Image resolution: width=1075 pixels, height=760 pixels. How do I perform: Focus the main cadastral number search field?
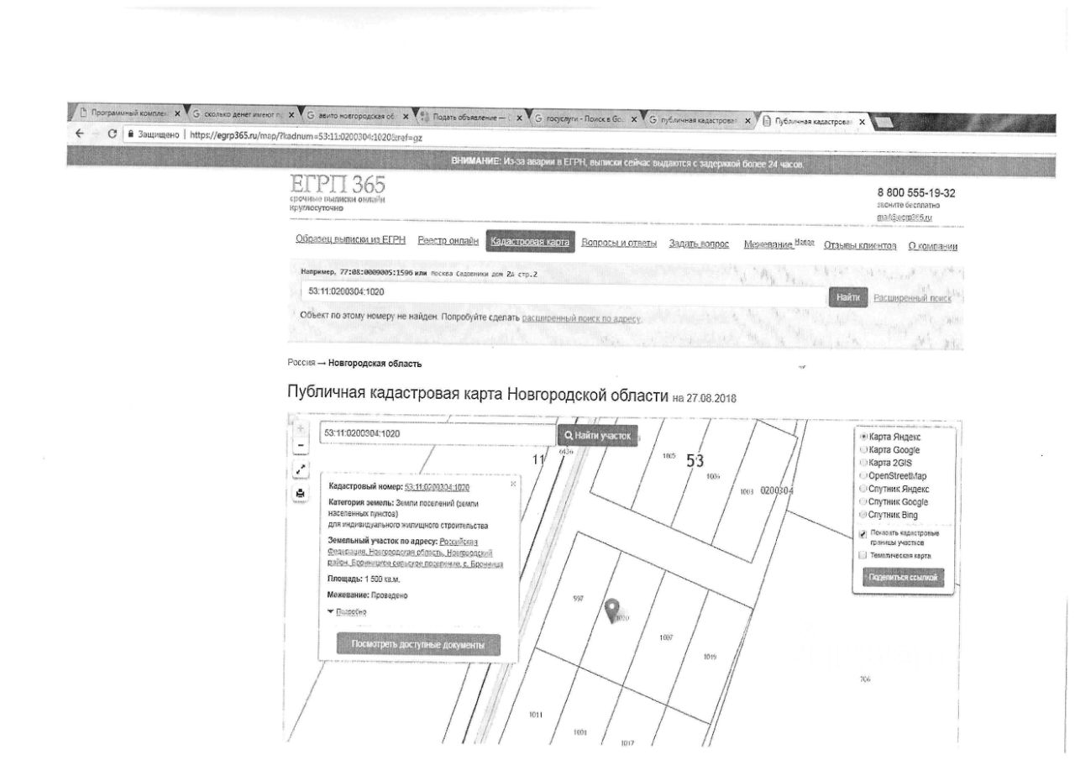(x=564, y=291)
